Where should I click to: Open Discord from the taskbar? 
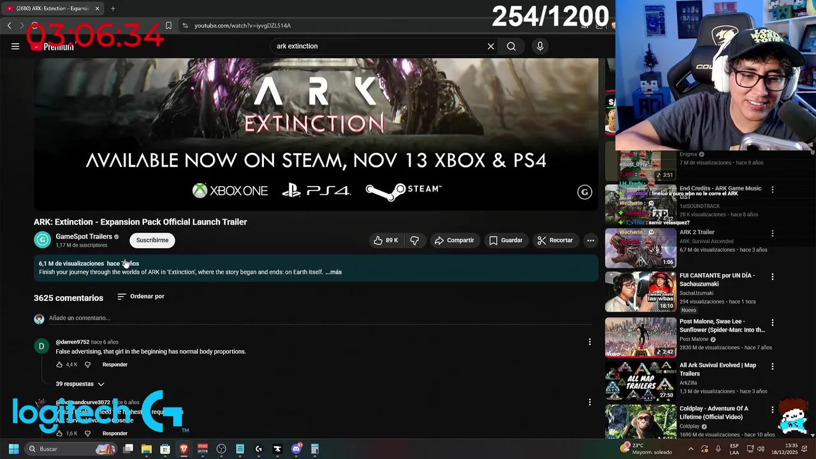point(296,449)
